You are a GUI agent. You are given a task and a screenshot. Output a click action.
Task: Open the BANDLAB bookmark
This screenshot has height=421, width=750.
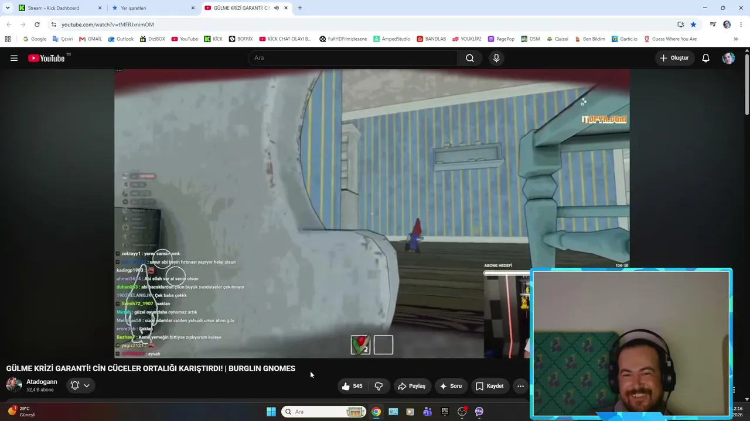[x=431, y=39]
